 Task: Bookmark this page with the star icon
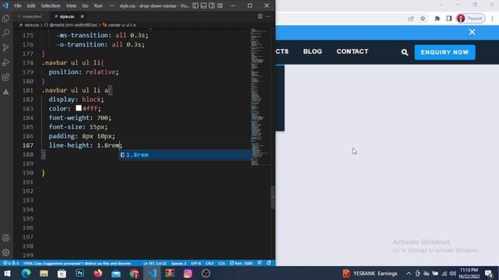pyautogui.click(x=423, y=19)
